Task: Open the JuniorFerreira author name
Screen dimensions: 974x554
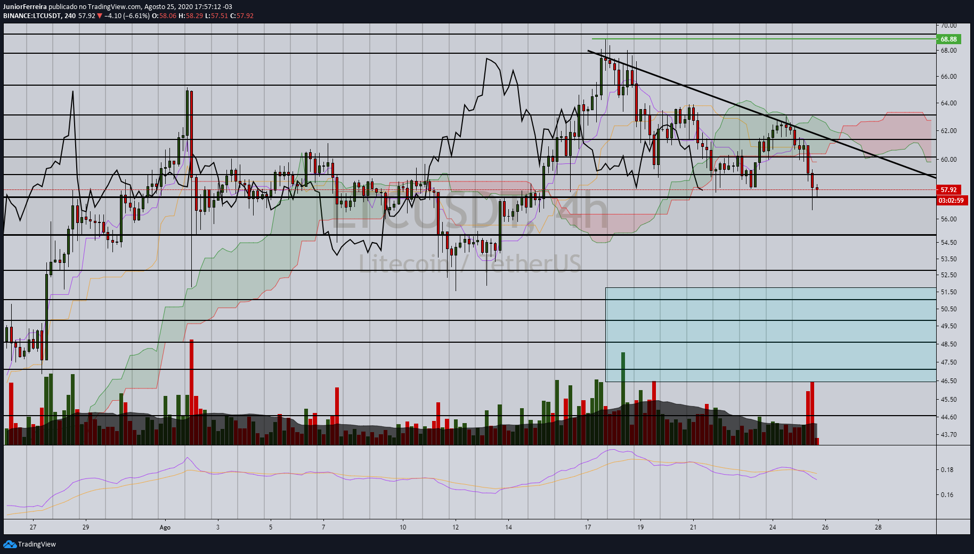Action: pos(25,7)
